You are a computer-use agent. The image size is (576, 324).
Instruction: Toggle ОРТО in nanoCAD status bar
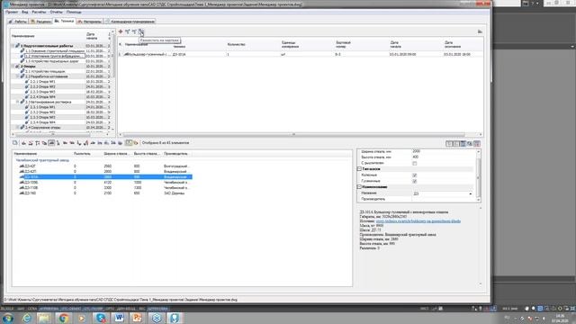(x=110, y=309)
